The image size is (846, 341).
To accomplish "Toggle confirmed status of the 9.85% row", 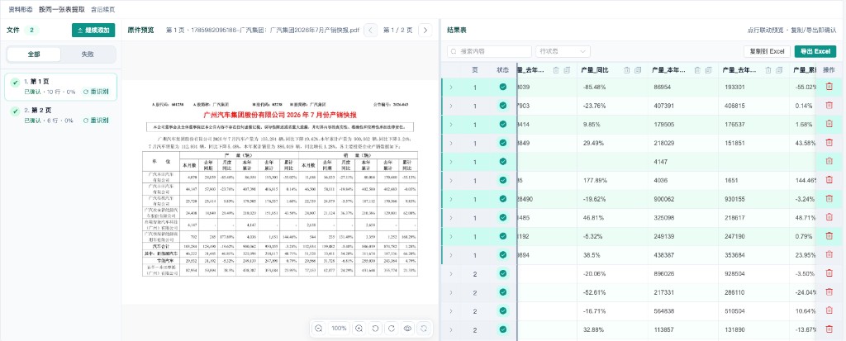I will click(503, 124).
